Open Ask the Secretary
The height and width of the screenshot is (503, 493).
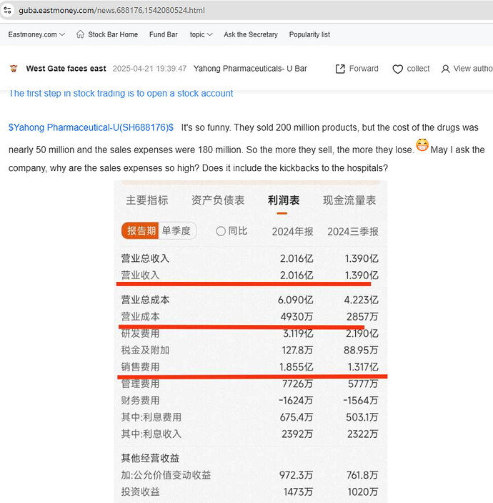point(251,34)
